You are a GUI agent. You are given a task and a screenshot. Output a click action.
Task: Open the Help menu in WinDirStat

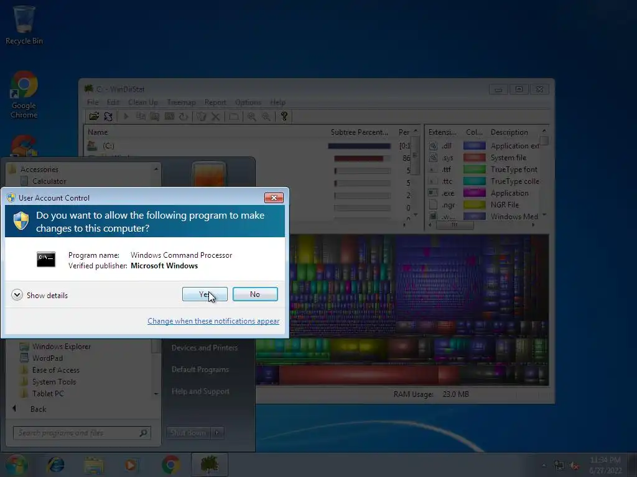pyautogui.click(x=278, y=102)
